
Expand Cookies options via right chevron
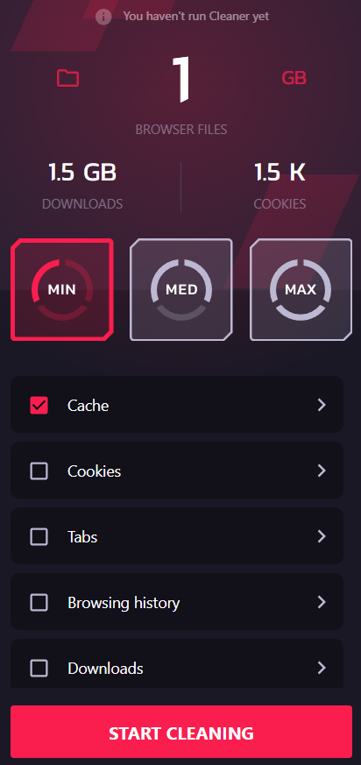pyautogui.click(x=322, y=471)
